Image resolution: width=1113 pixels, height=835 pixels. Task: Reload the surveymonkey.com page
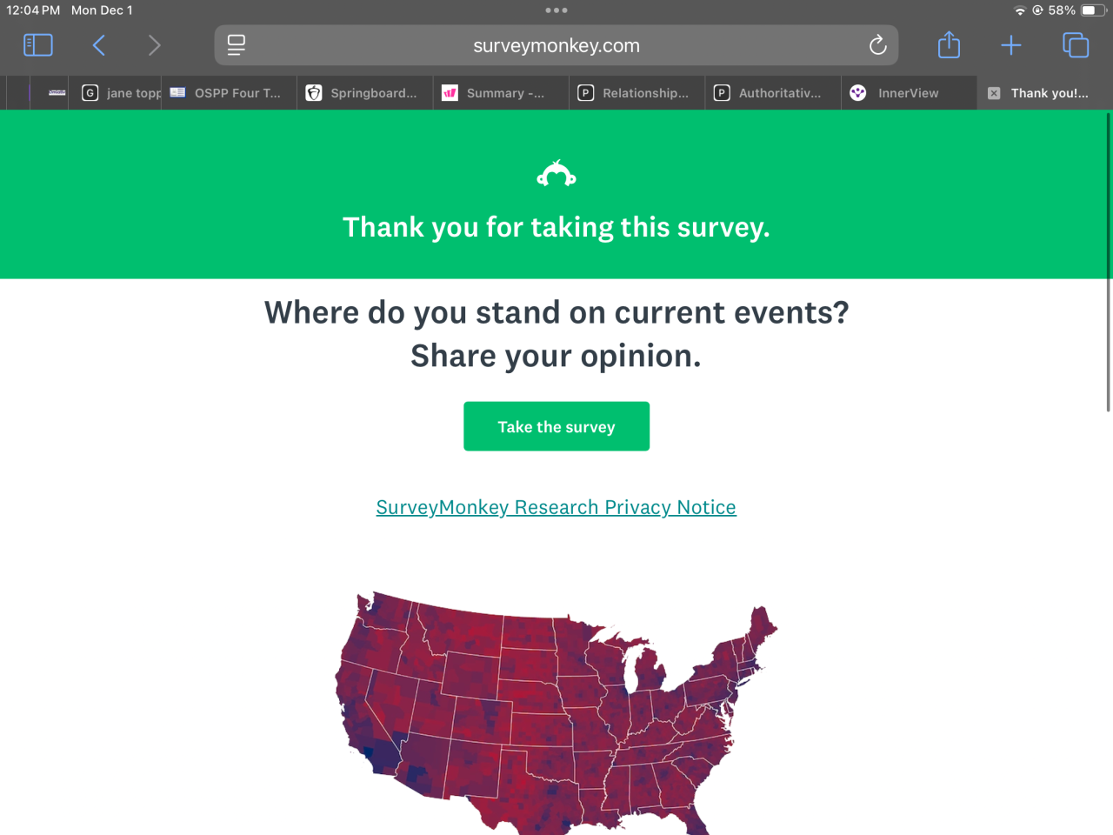(877, 45)
